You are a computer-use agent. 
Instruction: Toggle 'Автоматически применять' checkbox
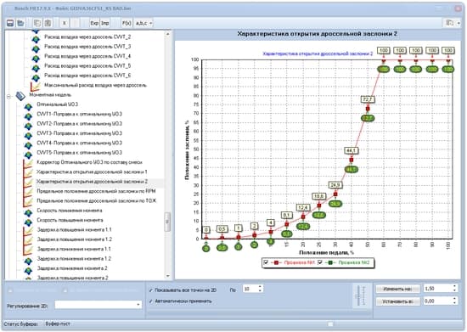coord(151,301)
